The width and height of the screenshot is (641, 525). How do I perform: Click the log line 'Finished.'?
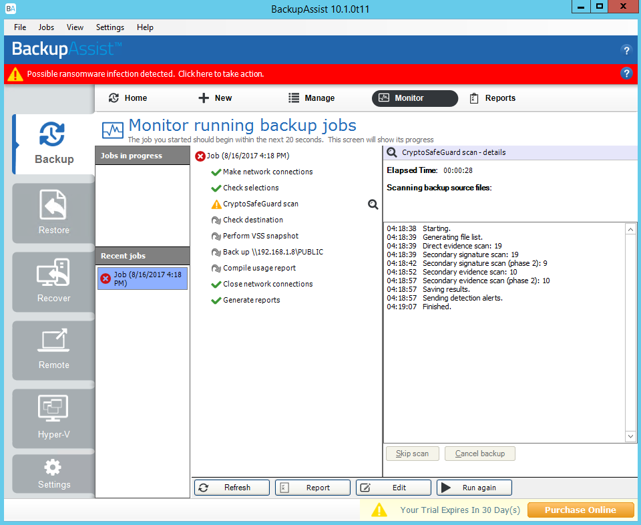(x=437, y=307)
